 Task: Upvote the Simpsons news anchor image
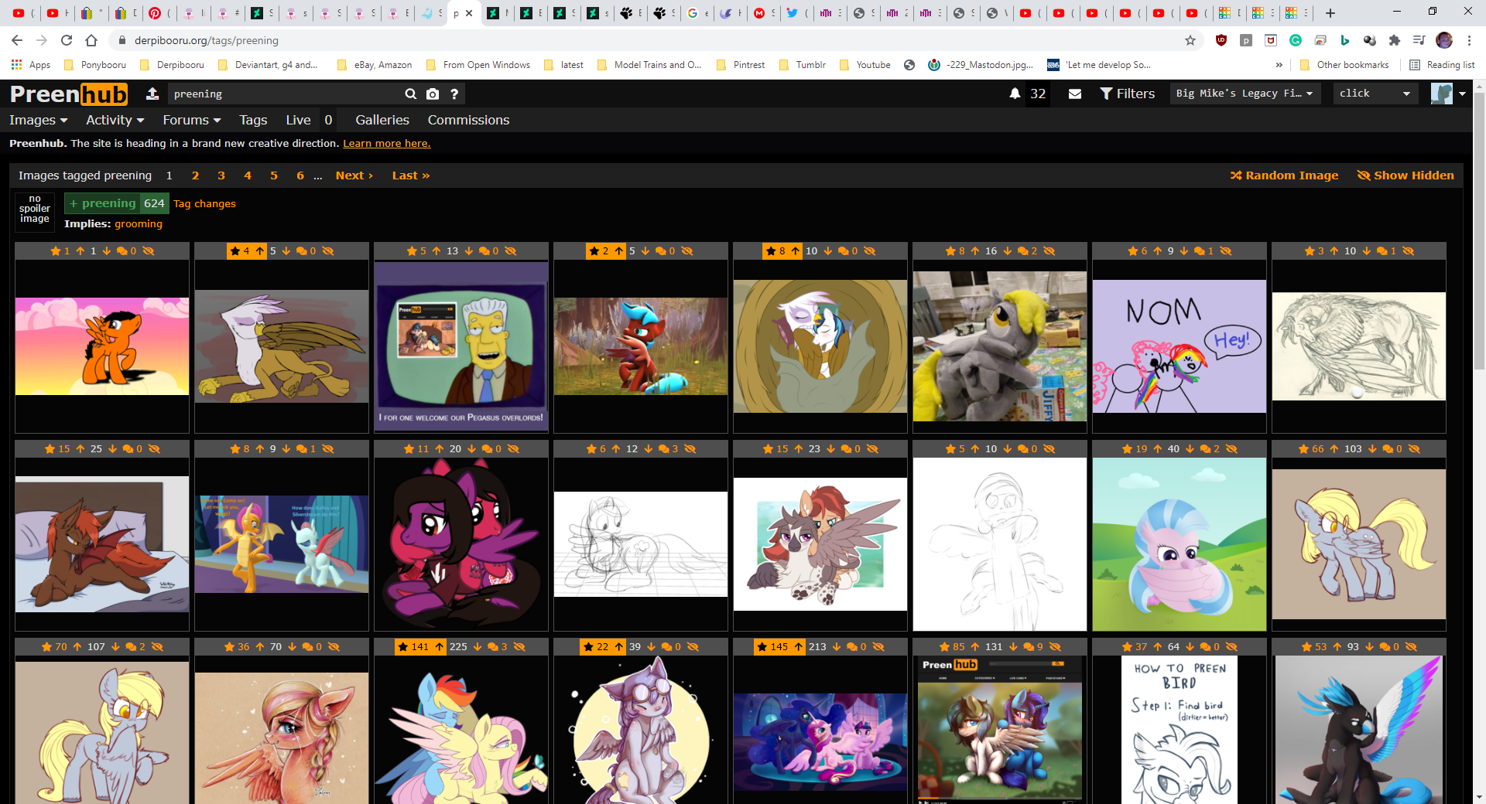(437, 251)
